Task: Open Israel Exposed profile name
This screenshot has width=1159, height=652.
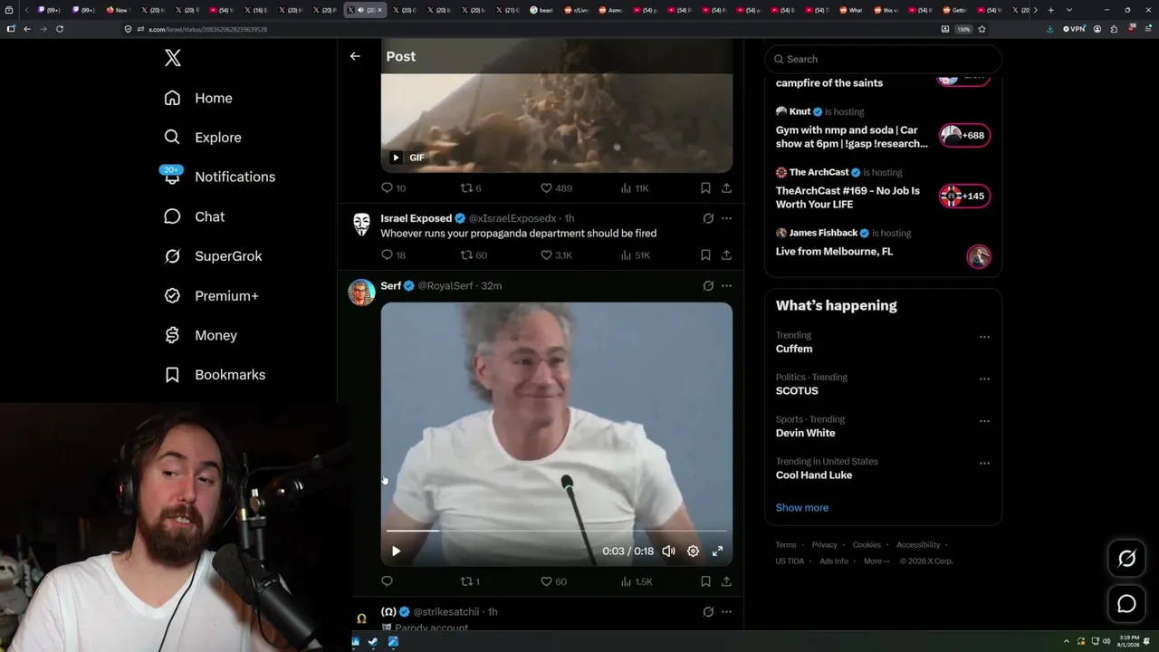Action: pyautogui.click(x=416, y=218)
